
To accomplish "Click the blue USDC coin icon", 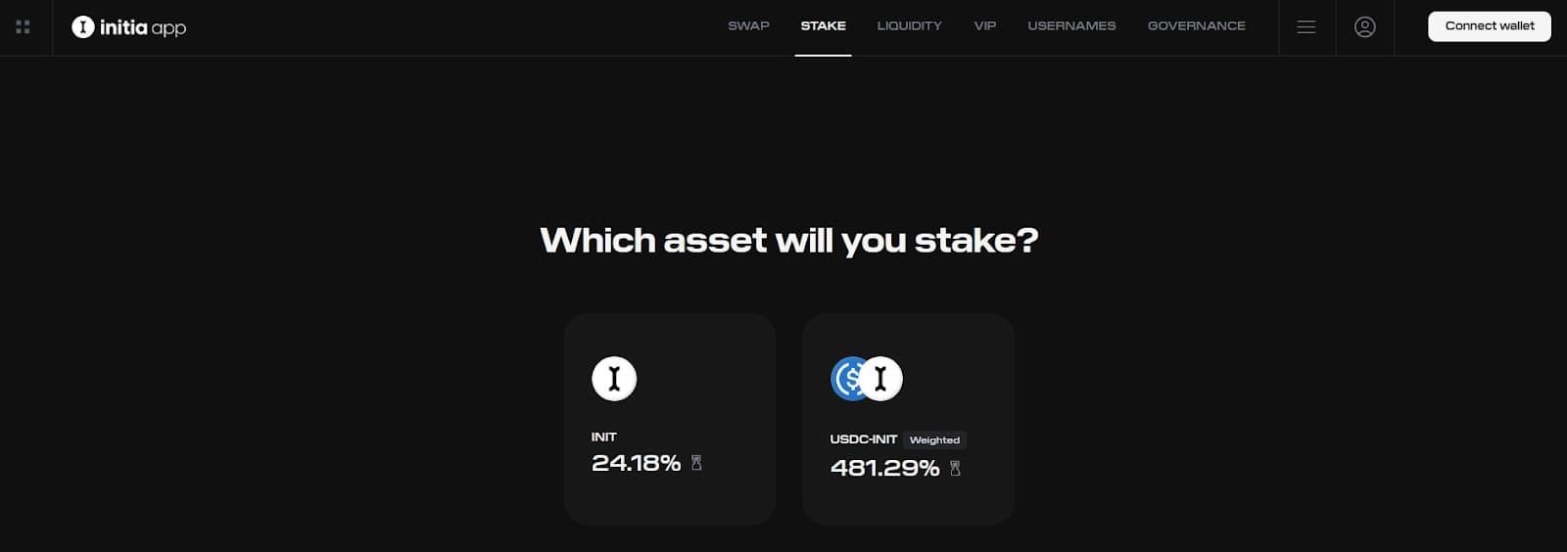I will [x=846, y=379].
